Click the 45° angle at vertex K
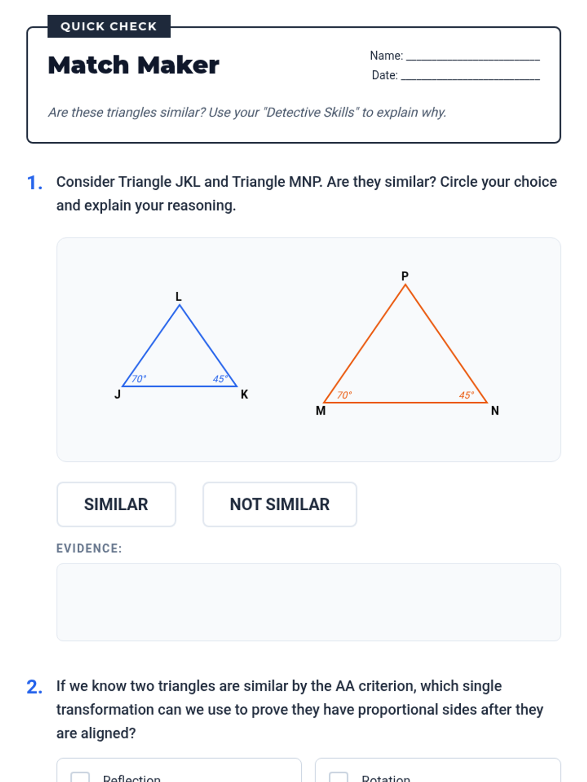Viewport: 587px width, 782px height. click(220, 379)
